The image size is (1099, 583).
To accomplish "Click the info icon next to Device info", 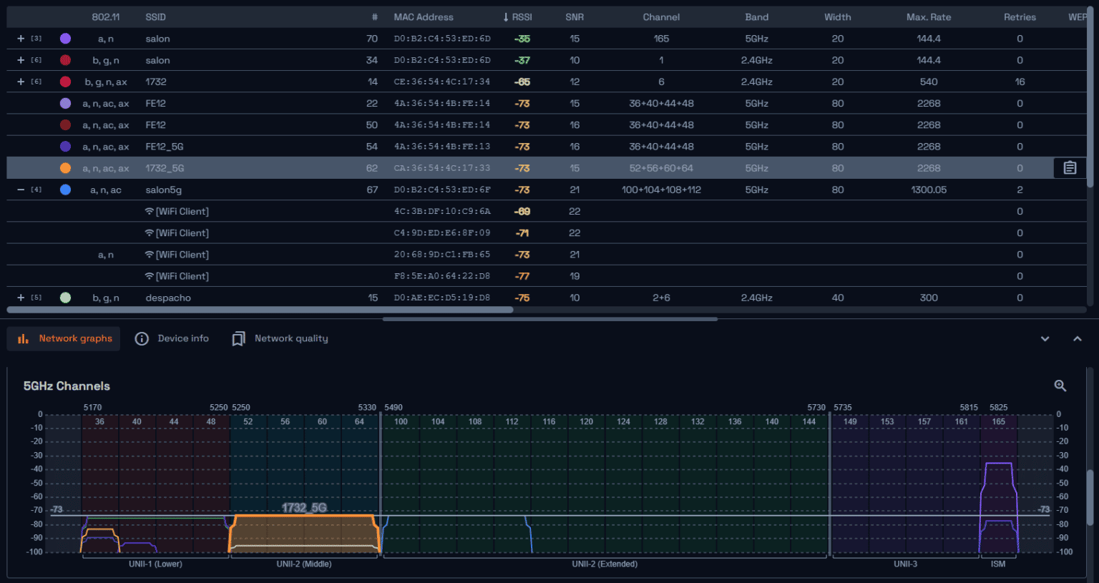I will [x=142, y=338].
